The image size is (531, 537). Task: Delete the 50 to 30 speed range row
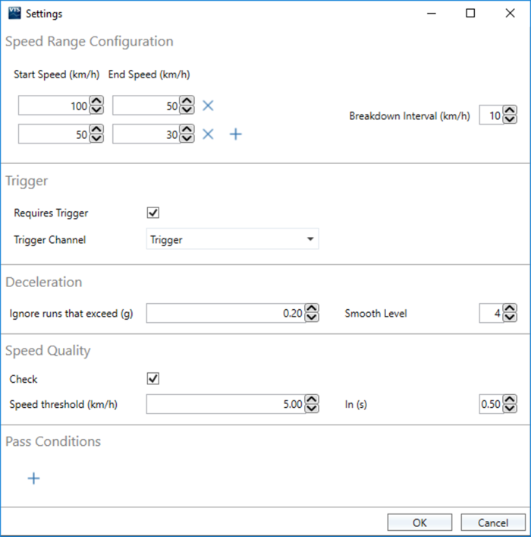click(208, 134)
